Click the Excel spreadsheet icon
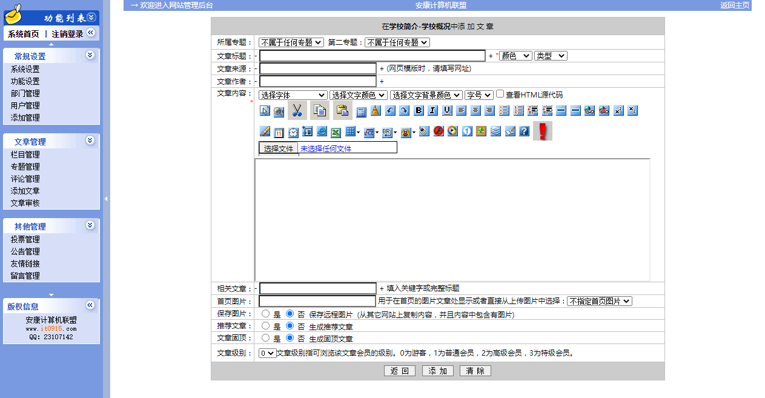The image size is (765, 398). click(336, 131)
